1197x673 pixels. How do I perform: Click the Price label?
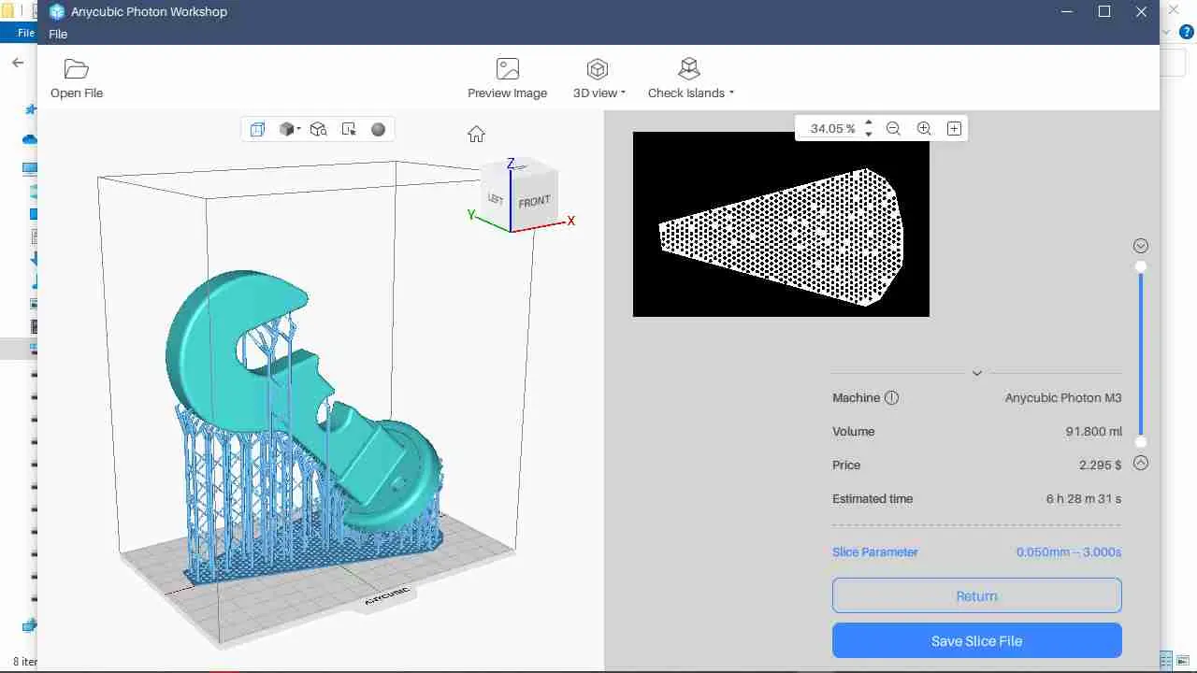point(846,465)
